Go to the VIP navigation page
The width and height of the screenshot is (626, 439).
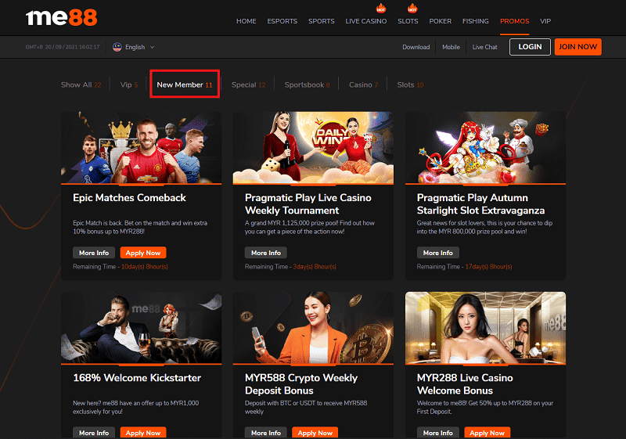(545, 21)
